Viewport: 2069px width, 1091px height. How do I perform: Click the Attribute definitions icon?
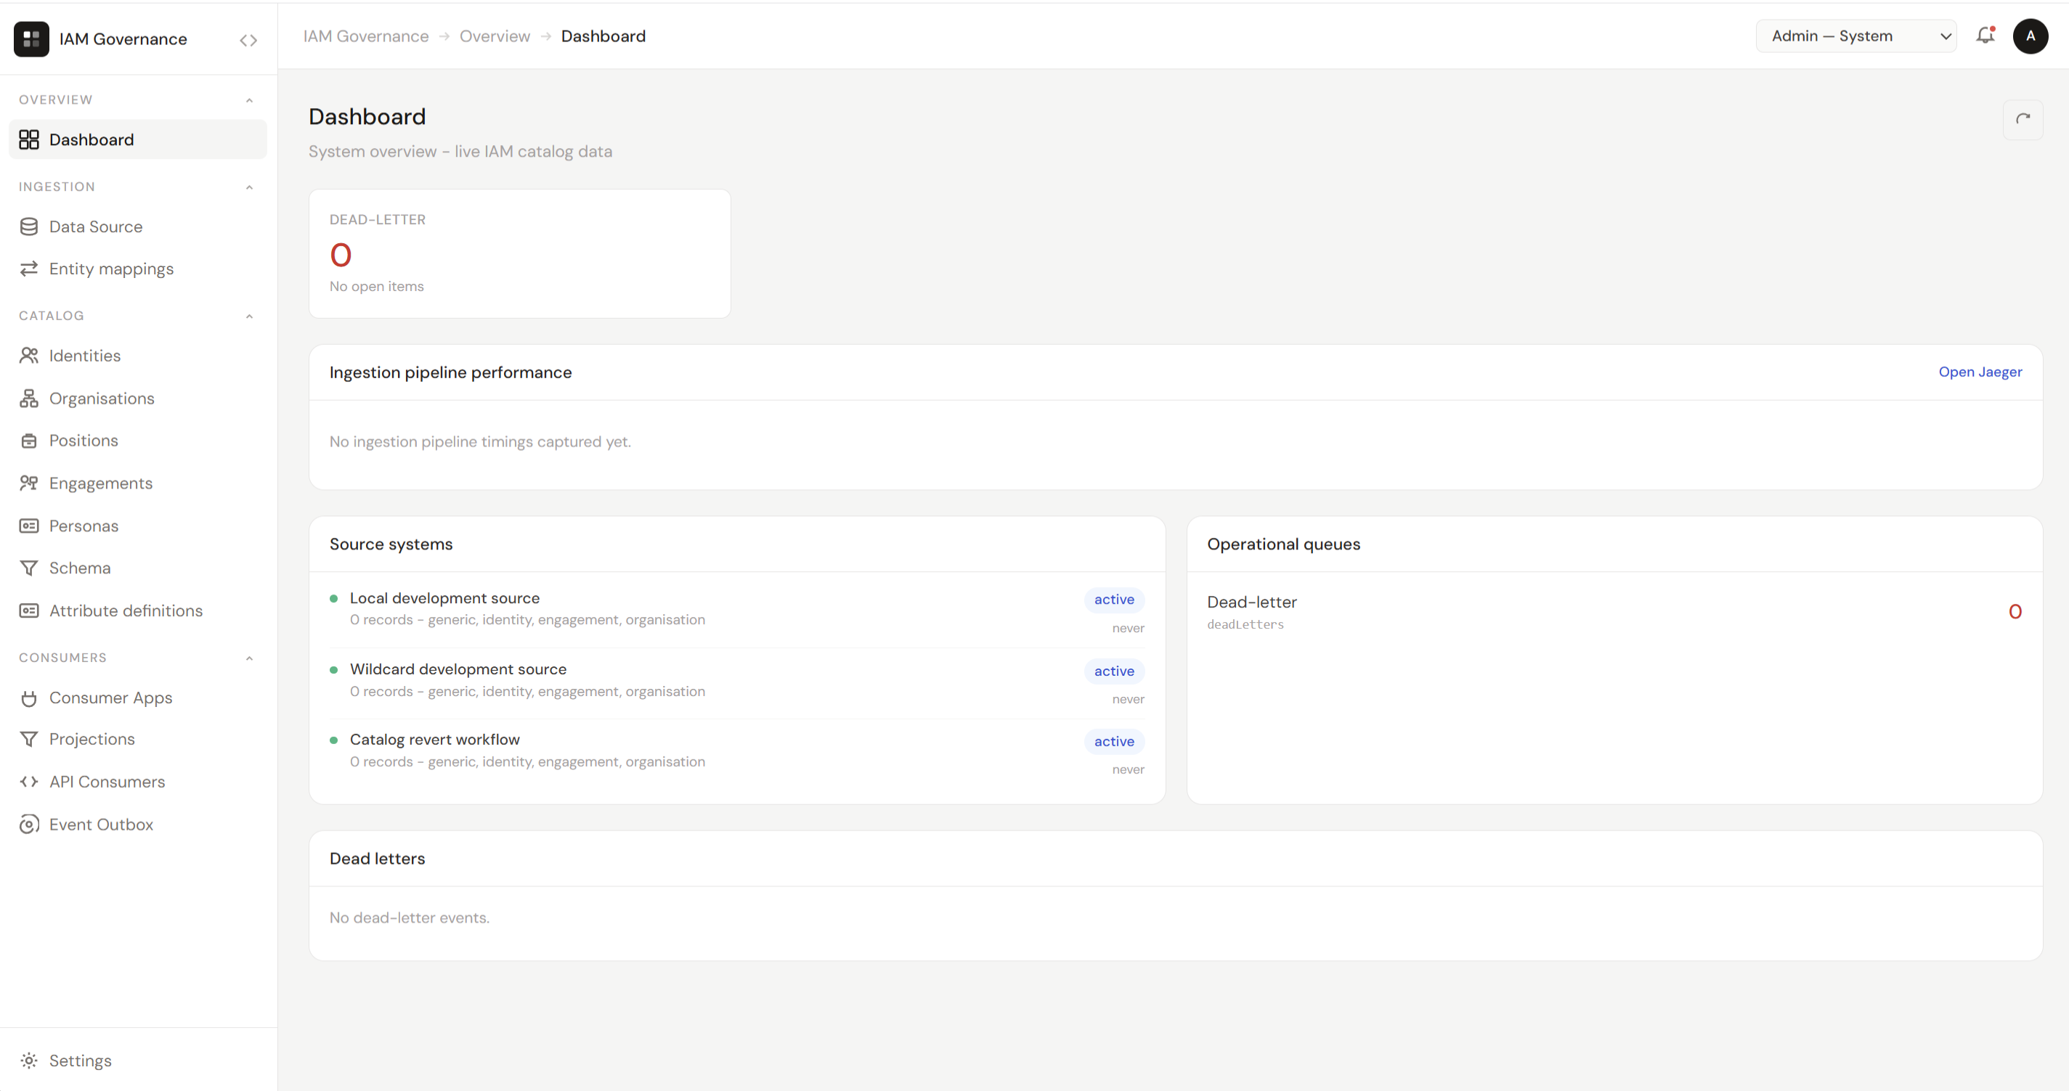pos(29,611)
